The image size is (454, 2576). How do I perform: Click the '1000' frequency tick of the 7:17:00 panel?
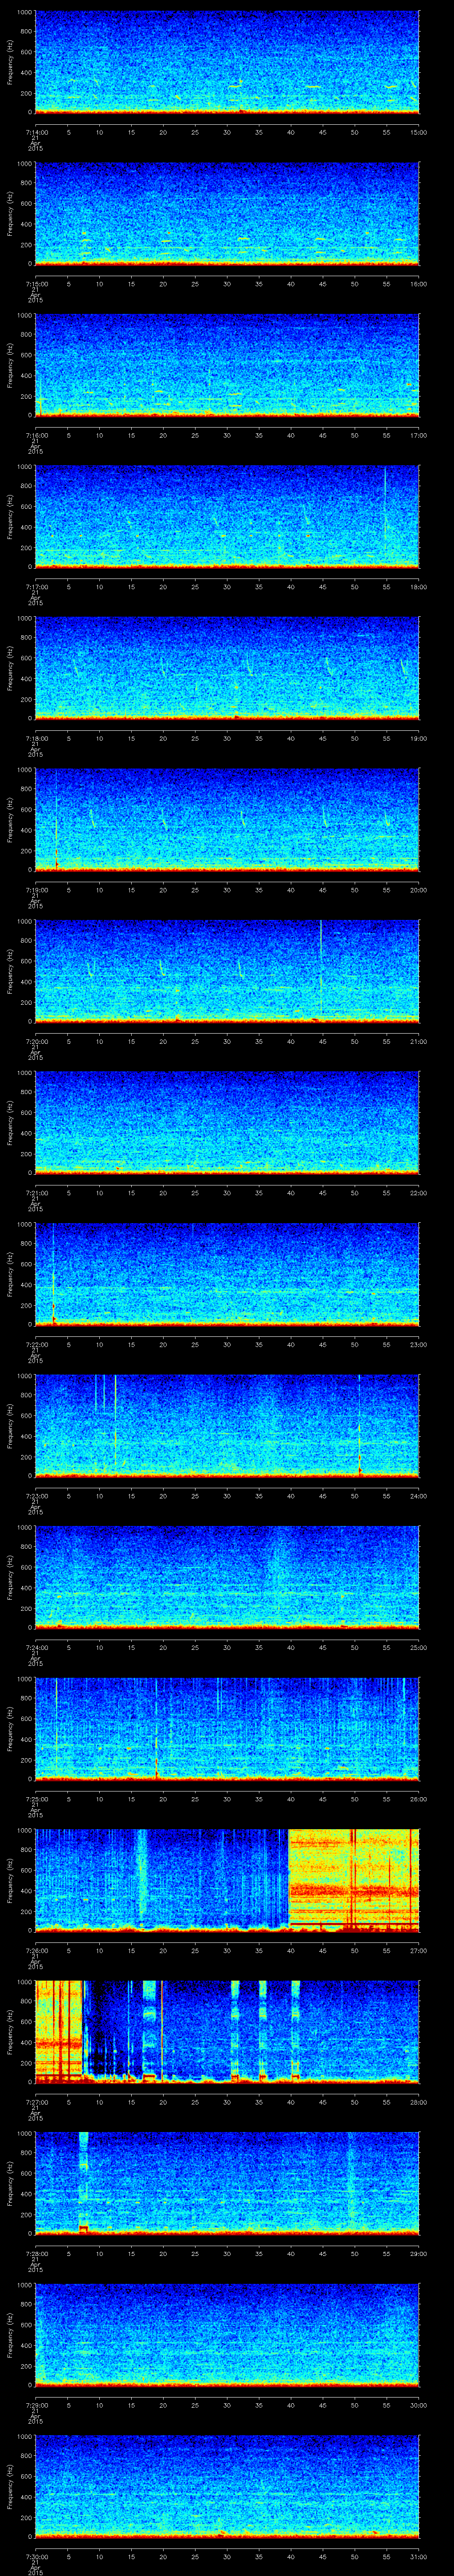click(x=24, y=467)
